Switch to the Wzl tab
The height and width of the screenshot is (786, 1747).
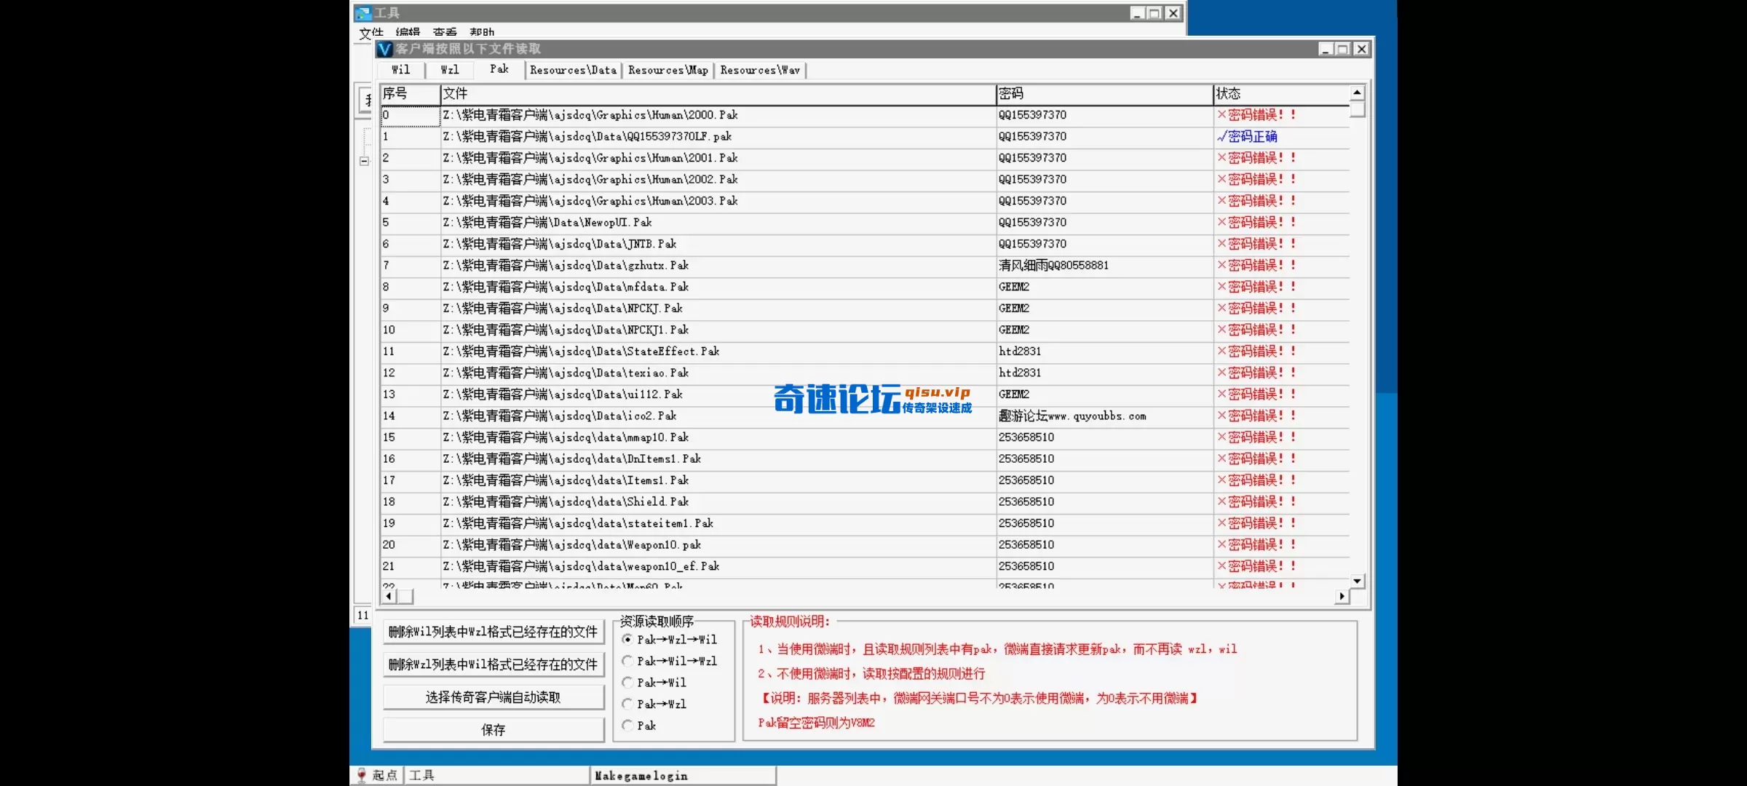tap(449, 70)
